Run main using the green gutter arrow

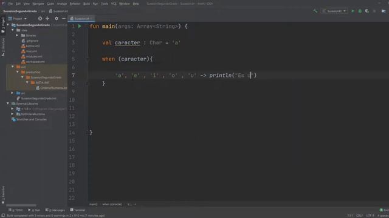(80, 26)
